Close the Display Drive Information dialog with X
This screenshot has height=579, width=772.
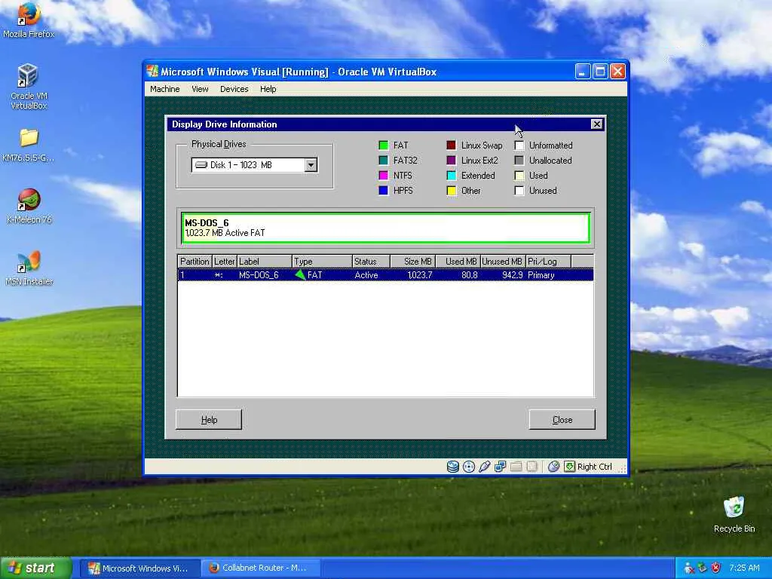point(597,124)
